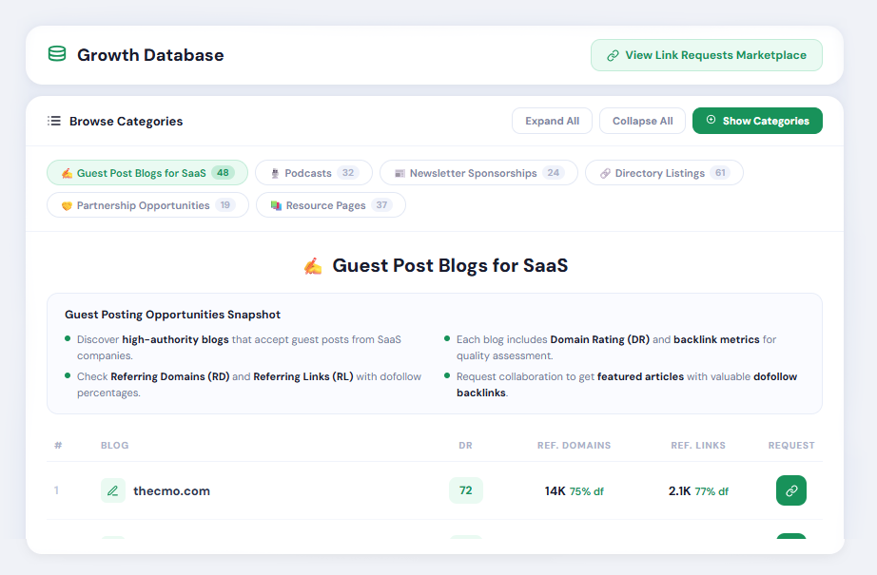Click the 14K referring domains value
Viewport: 877px width, 575px height.
point(555,491)
